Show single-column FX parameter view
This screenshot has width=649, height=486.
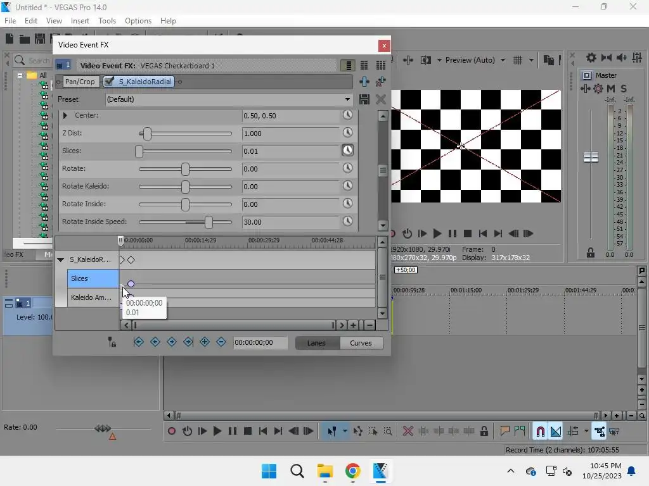(348, 65)
